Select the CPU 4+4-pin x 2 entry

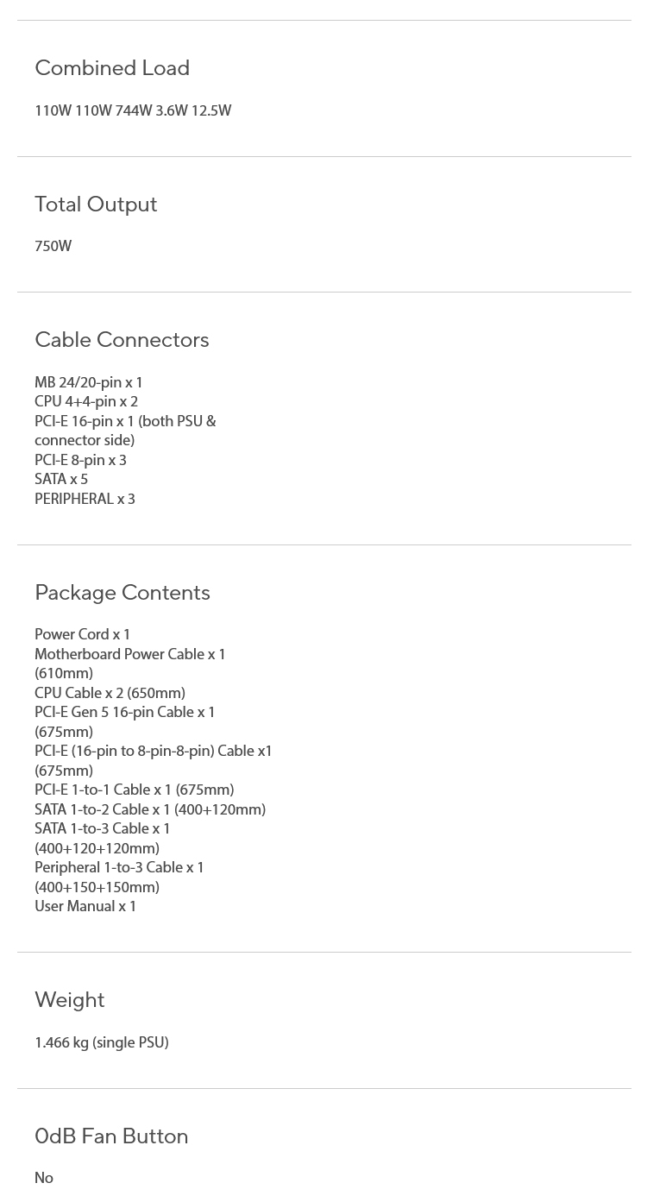tap(86, 402)
